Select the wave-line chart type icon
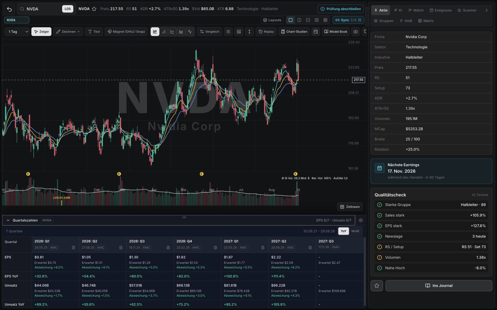Image resolution: width=497 pixels, height=310 pixels. pyautogui.click(x=189, y=32)
